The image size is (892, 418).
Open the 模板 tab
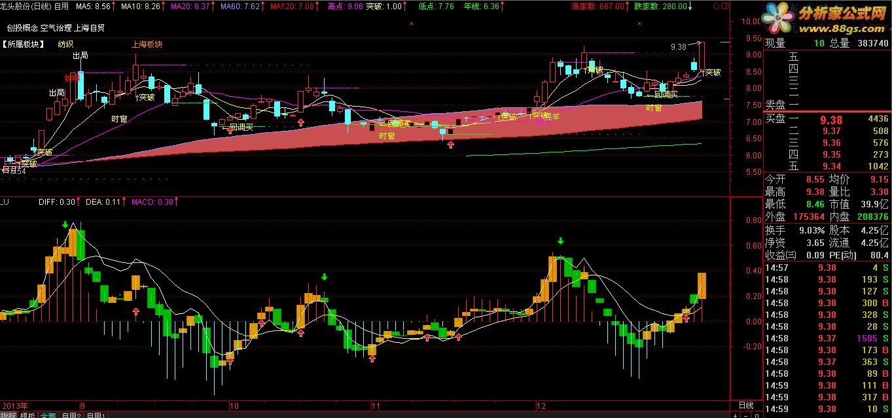[x=28, y=415]
